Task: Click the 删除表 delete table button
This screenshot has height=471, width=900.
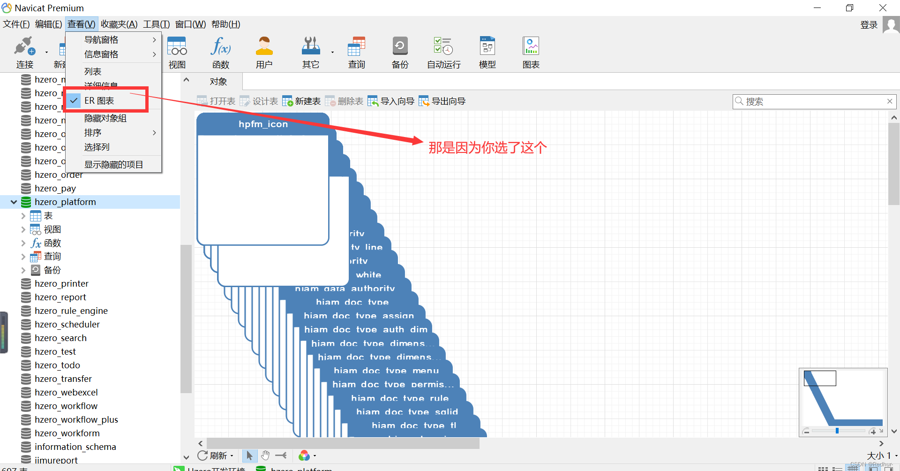Action: 344,101
